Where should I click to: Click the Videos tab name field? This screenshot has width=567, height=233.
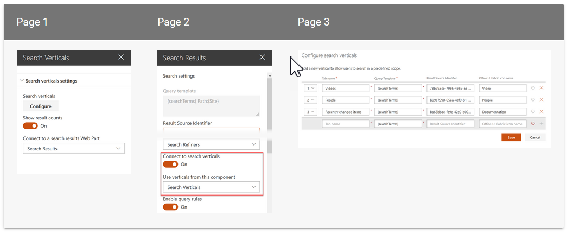pos(346,88)
